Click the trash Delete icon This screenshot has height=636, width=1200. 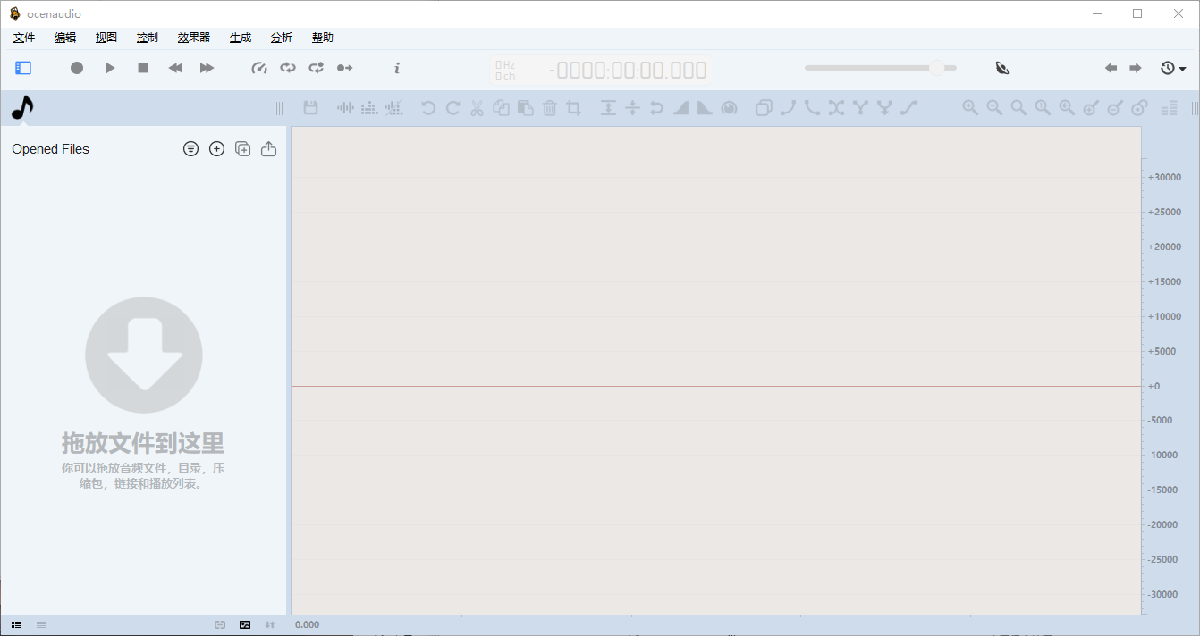[550, 108]
